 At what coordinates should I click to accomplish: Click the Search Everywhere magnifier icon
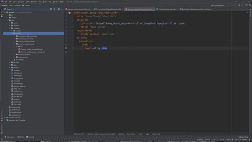point(250,5)
